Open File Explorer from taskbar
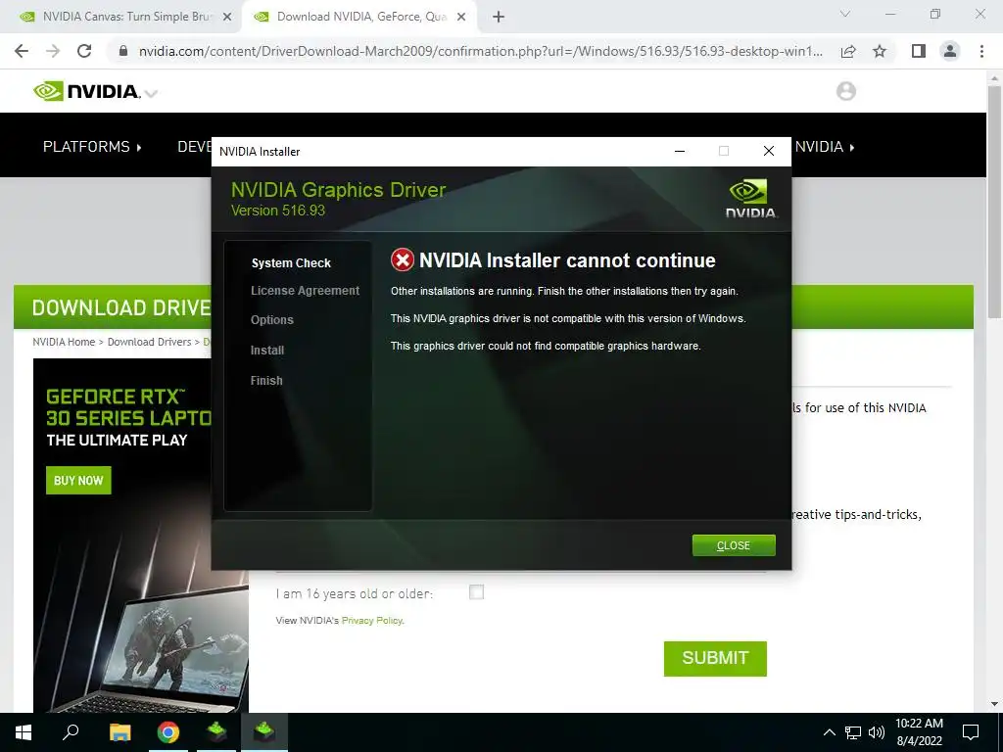The height and width of the screenshot is (752, 1003). [x=119, y=732]
